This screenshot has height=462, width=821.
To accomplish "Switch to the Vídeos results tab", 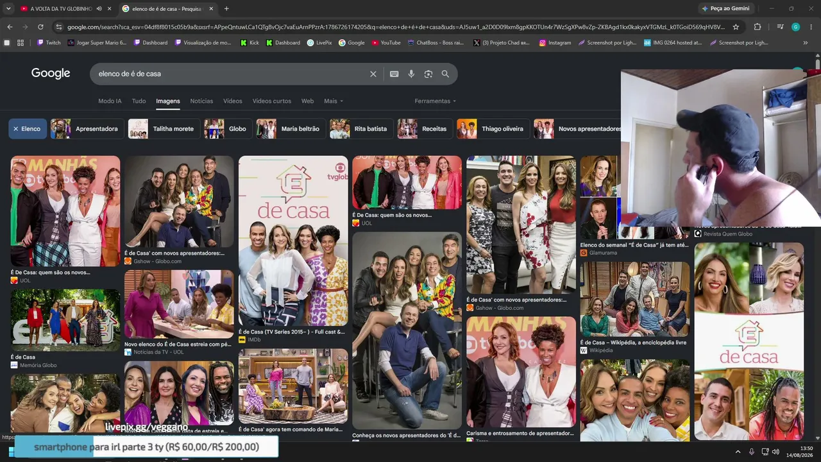I will point(233,101).
